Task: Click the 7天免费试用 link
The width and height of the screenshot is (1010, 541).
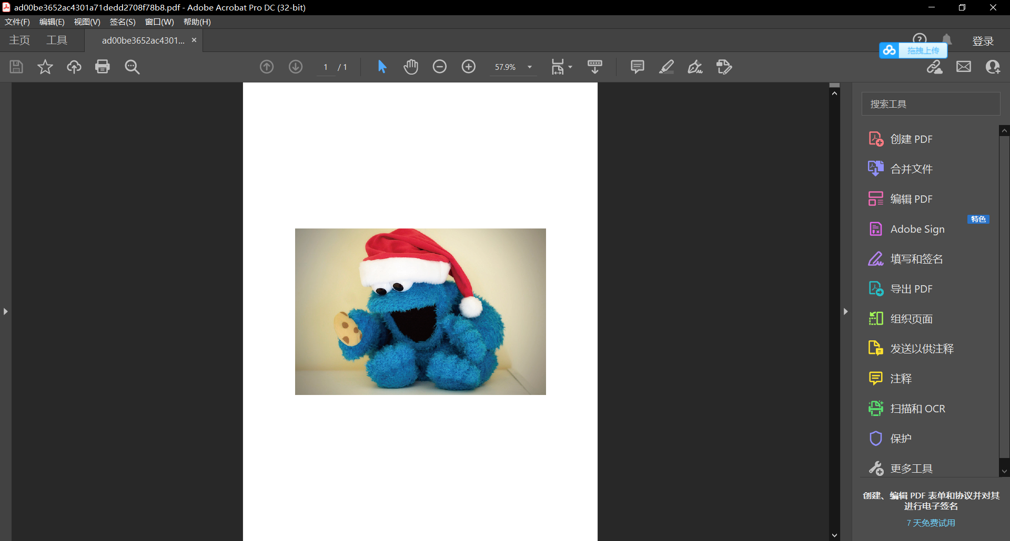Action: click(931, 523)
